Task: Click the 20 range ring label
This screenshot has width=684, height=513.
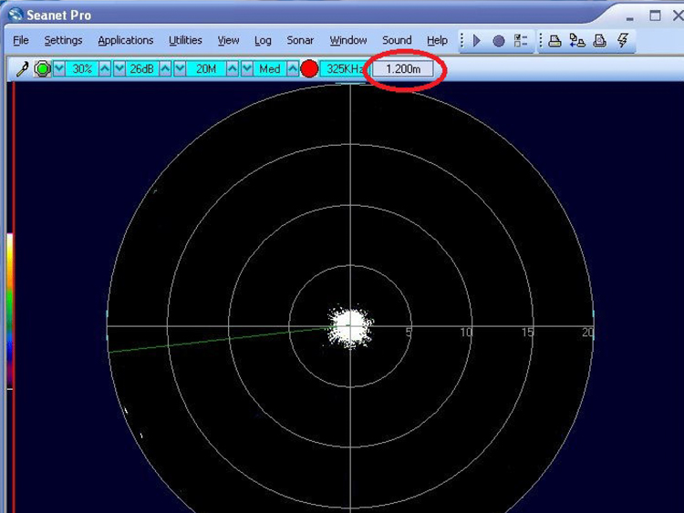Action: 588,333
